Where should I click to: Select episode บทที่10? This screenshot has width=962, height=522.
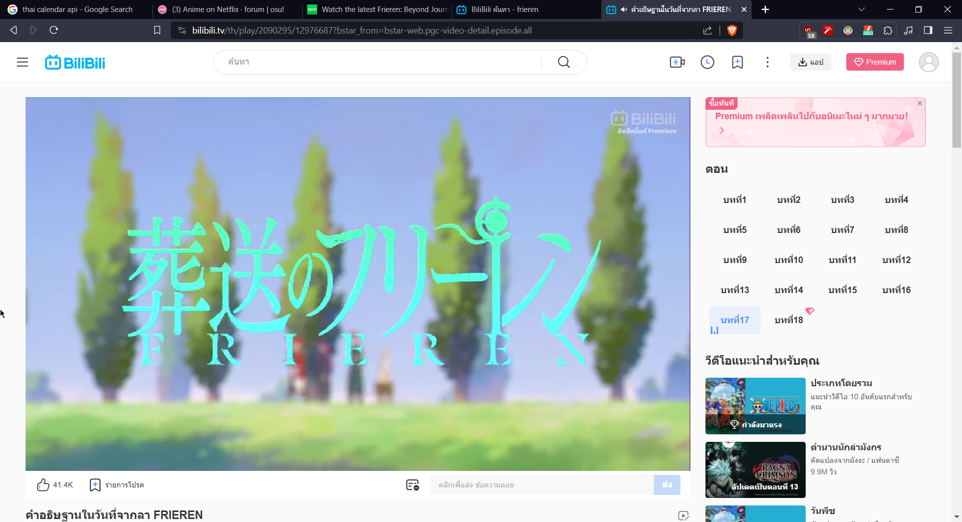[789, 260]
